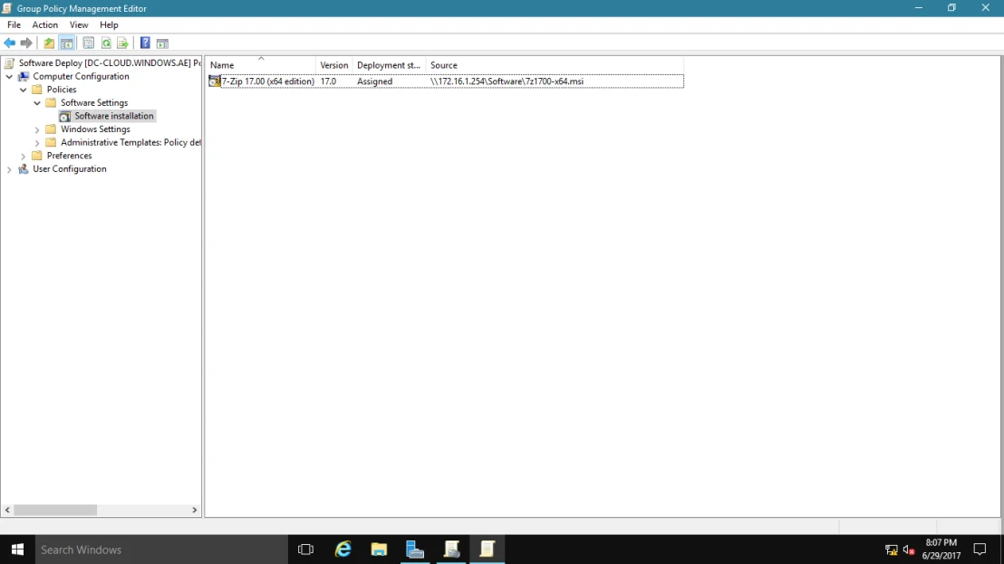
Task: Select the 7-Zip 17.00 (x64 edition) entry
Action: [x=267, y=81]
